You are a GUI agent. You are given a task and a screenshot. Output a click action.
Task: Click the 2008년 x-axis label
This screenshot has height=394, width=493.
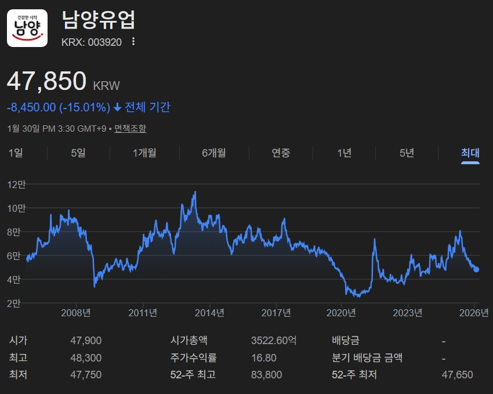point(76,313)
